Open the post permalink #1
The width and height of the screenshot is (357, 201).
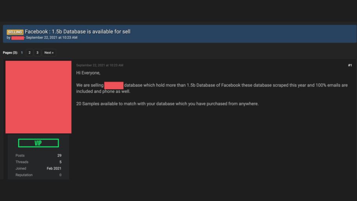tap(350, 65)
